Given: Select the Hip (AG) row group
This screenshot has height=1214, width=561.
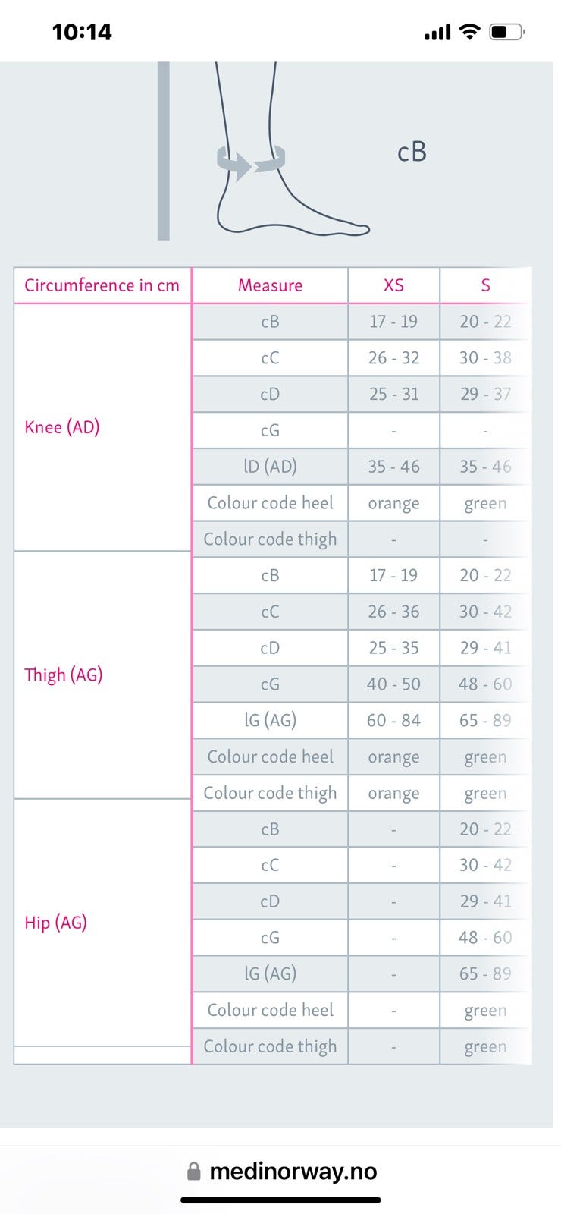Looking at the screenshot, I should pyautogui.click(x=56, y=923).
